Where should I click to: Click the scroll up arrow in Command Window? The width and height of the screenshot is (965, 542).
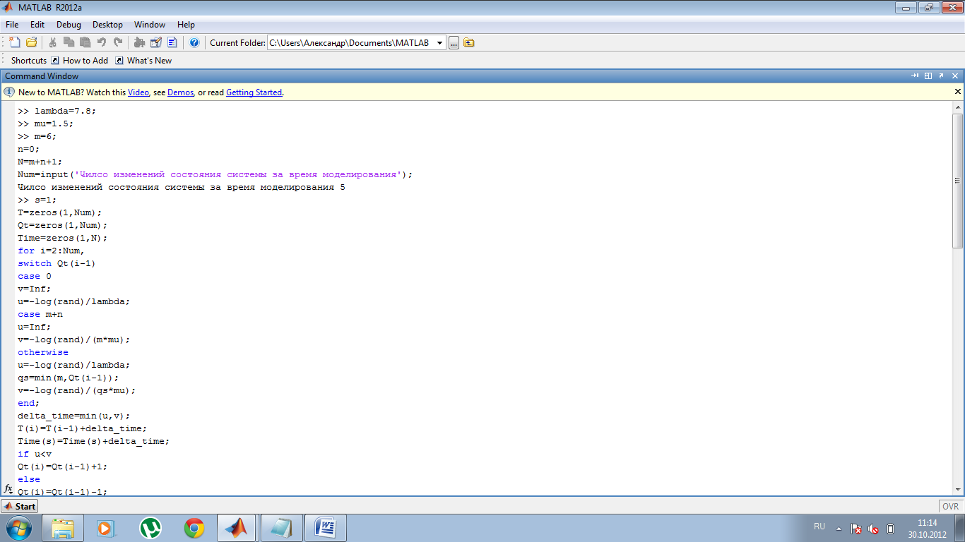[958, 107]
